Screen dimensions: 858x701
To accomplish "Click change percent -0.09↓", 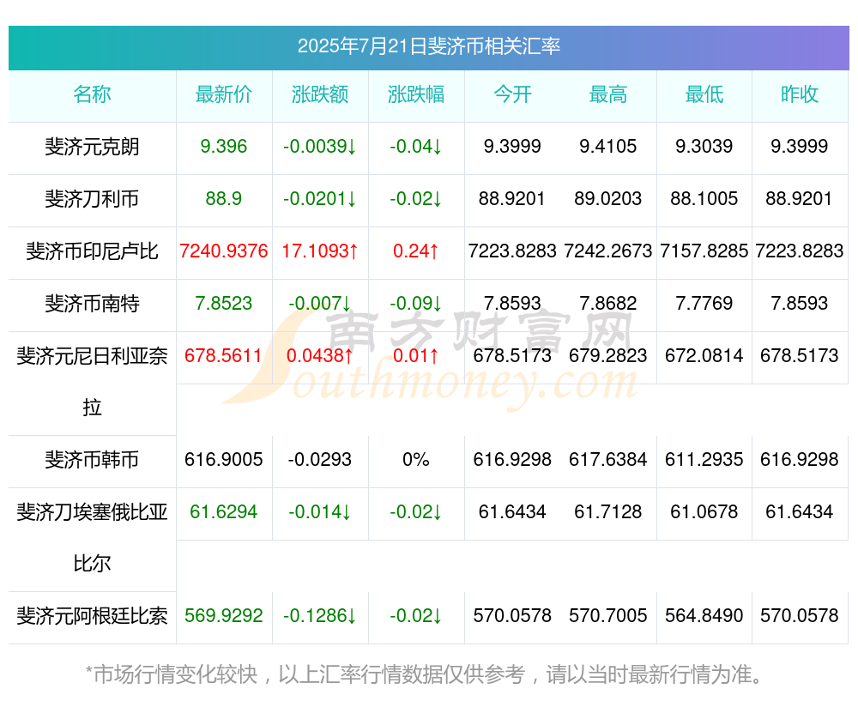I will click(416, 303).
